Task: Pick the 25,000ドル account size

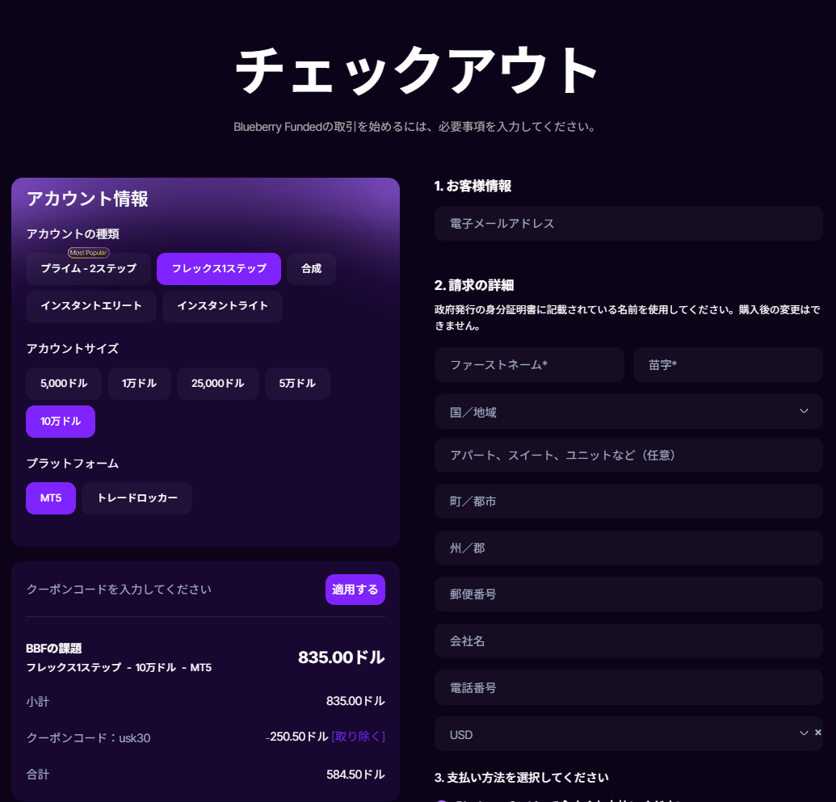Action: point(218,384)
